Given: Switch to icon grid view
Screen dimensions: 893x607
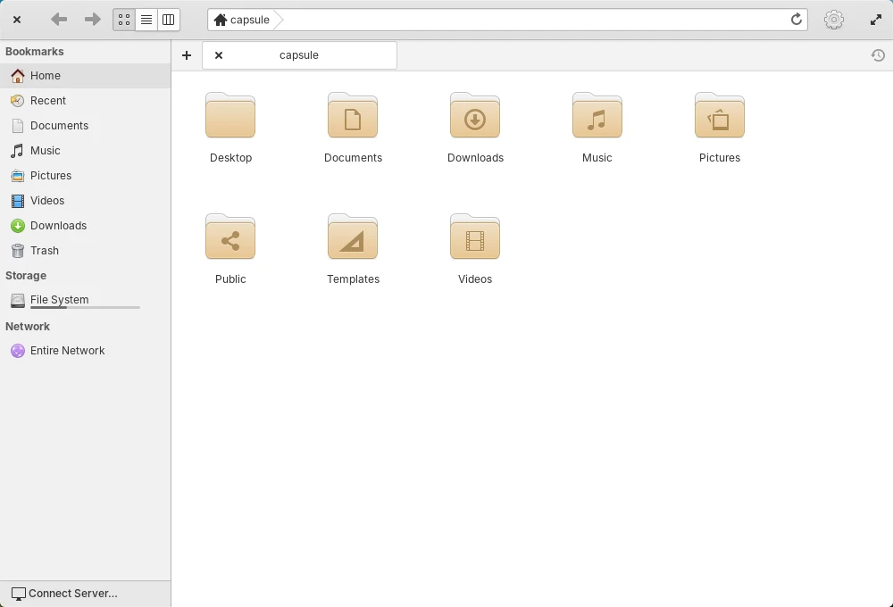Looking at the screenshot, I should click(x=124, y=20).
